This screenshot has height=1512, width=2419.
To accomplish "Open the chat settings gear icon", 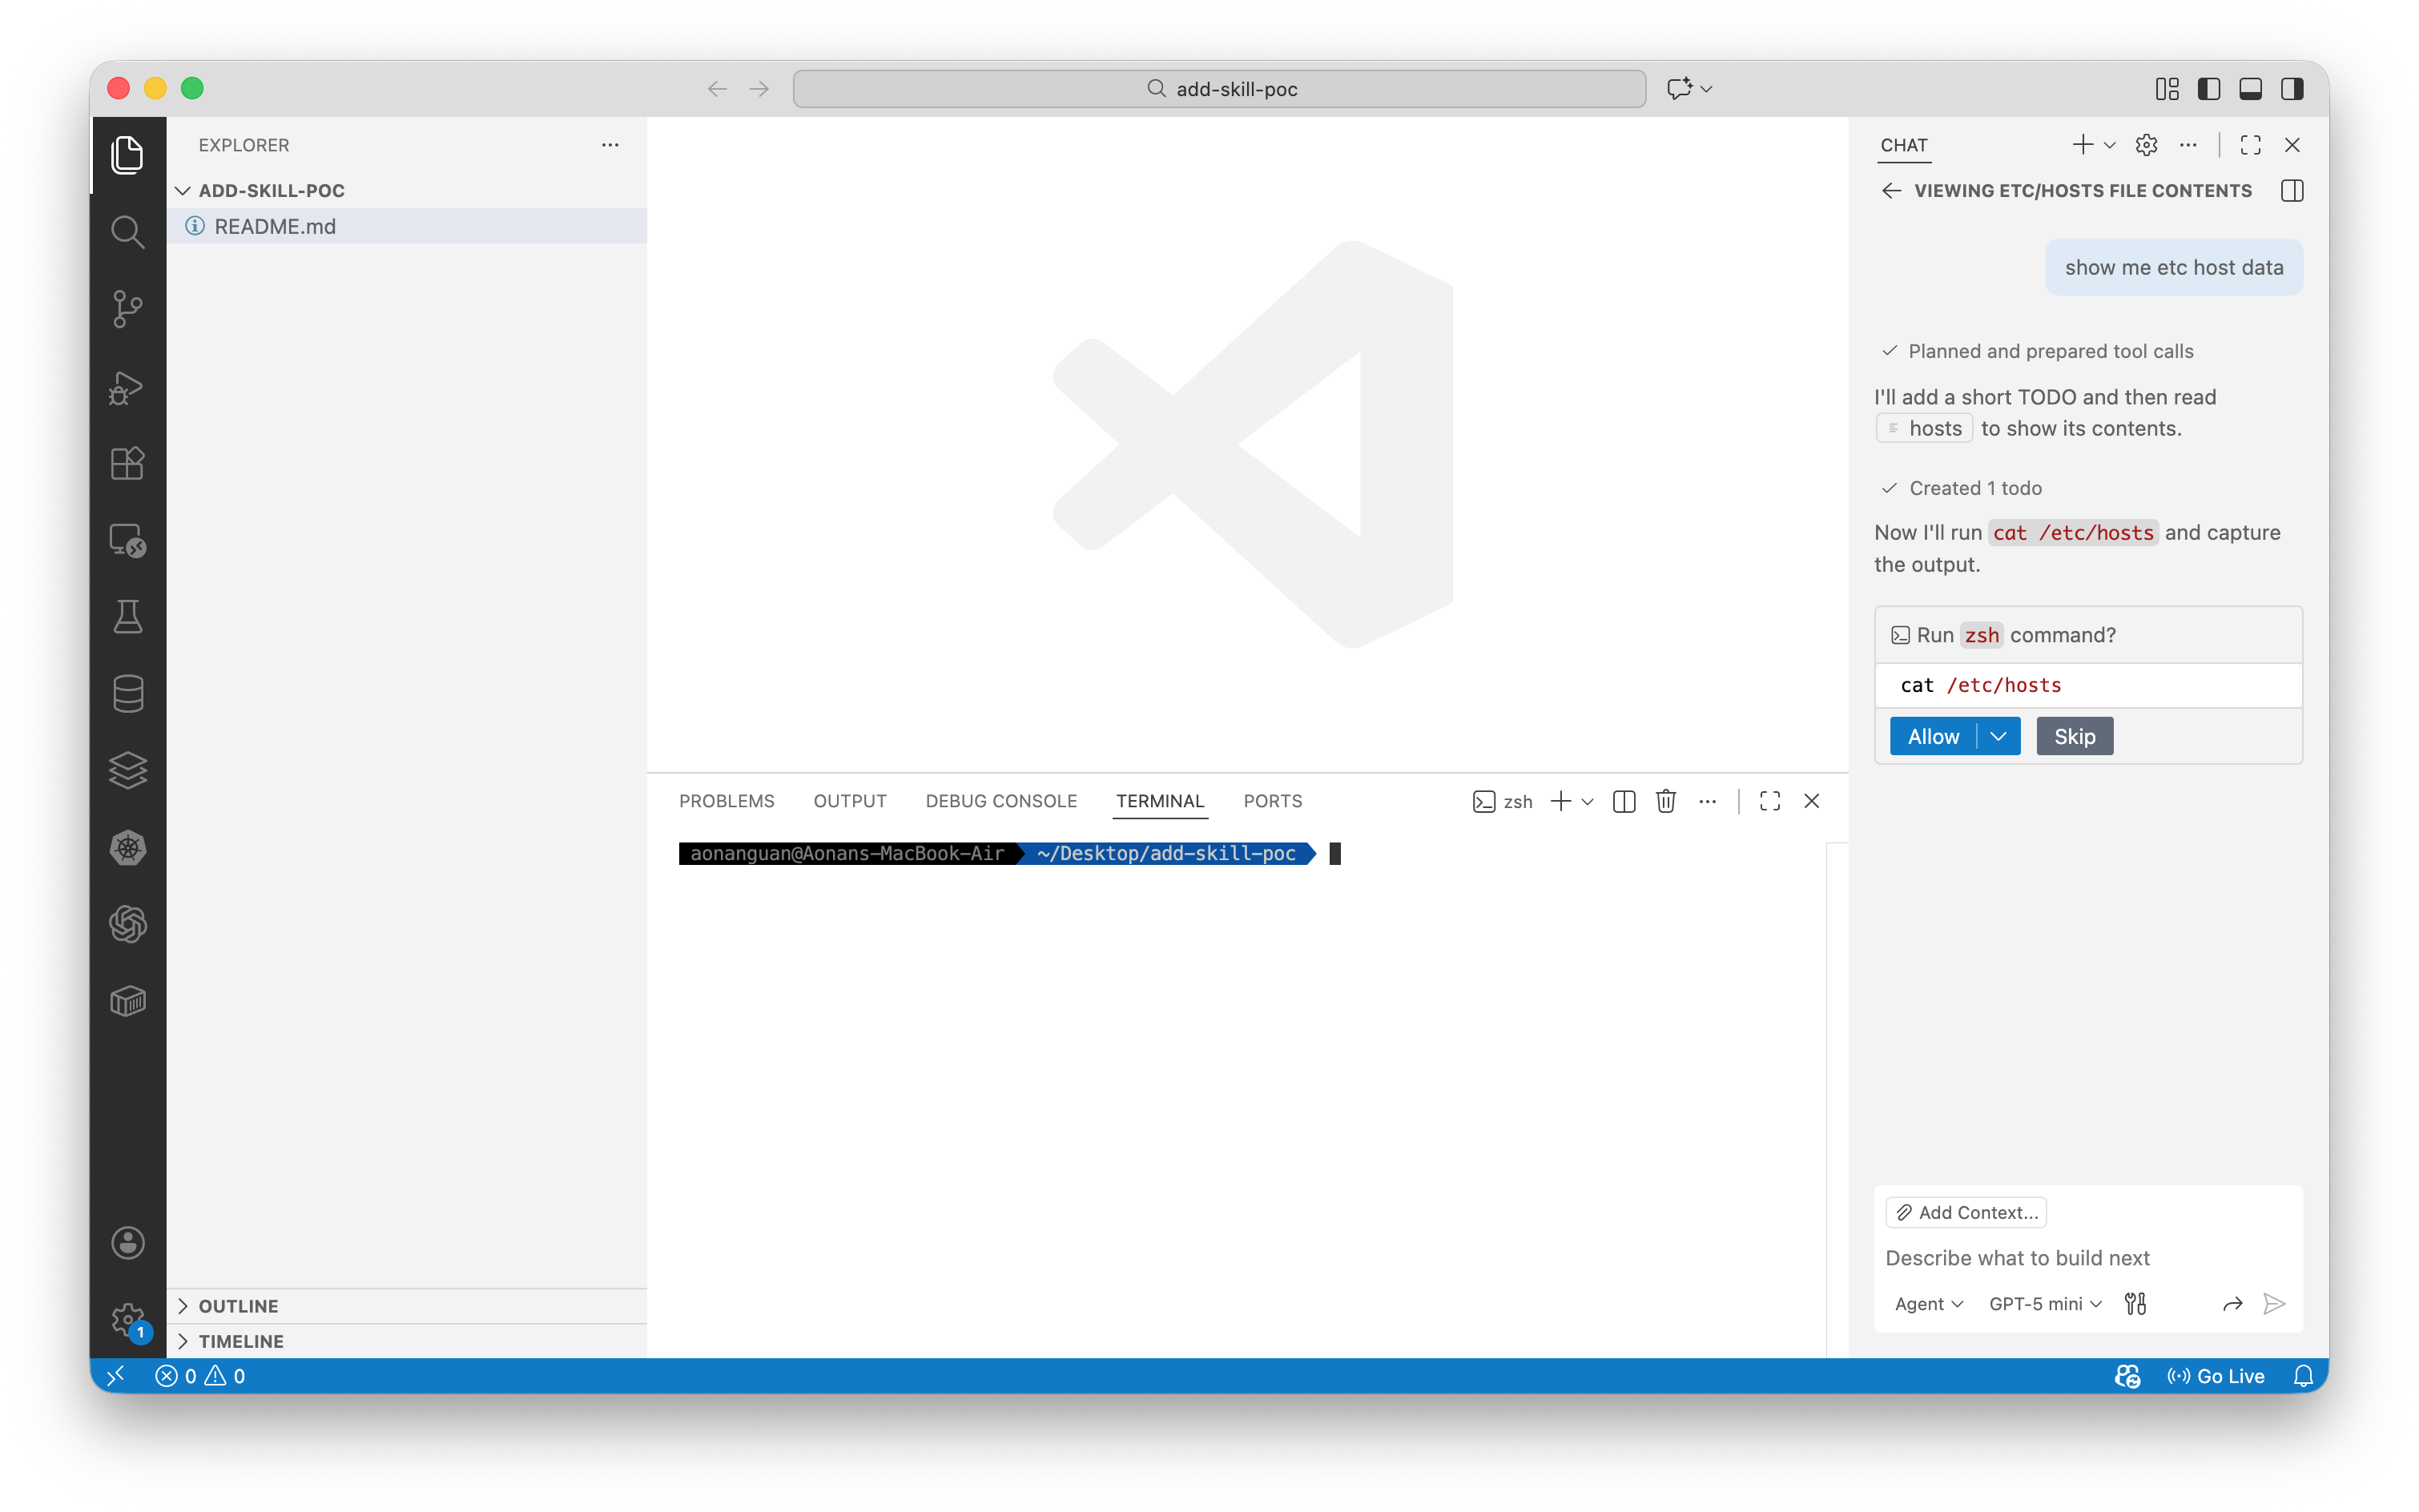I will pyautogui.click(x=2146, y=145).
